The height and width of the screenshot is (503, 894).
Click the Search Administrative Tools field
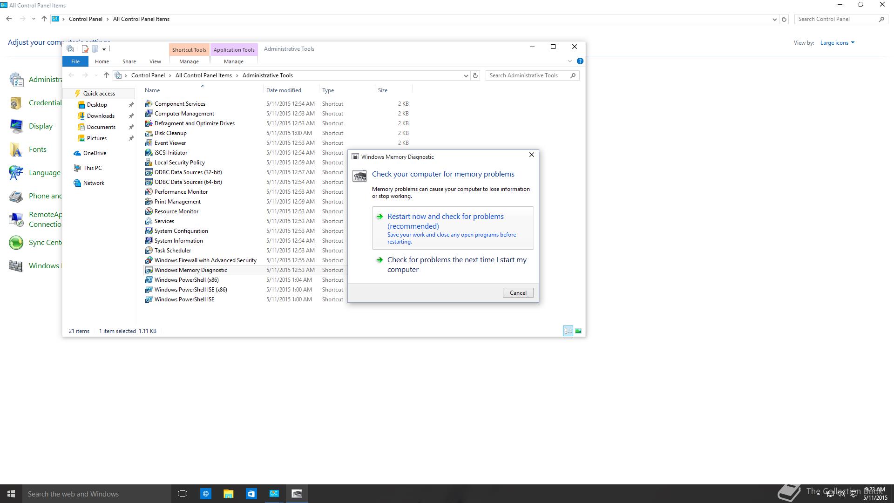(533, 75)
